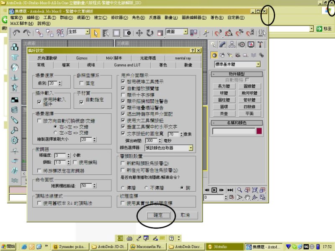The width and height of the screenshot is (335, 251).
Task: Select the Unlink Selection tool
Action: [x=50, y=33]
